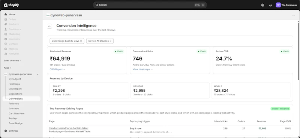Click the page vertical scrollbar
This screenshot has width=300, height=138.
(298, 51)
